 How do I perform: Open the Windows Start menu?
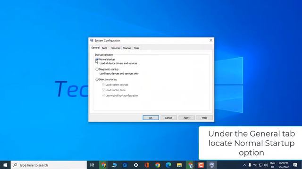[5, 165]
